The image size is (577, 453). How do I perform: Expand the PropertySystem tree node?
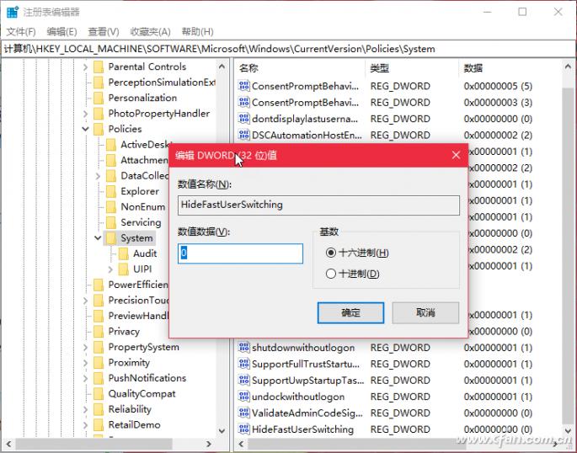tap(85, 347)
